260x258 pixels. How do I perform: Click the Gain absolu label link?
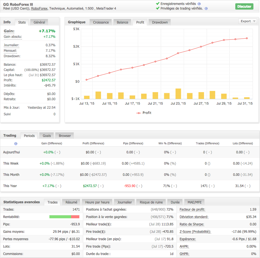click(x=13, y=37)
